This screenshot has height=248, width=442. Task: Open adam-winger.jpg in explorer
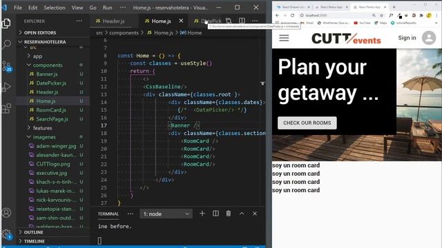[56, 146]
